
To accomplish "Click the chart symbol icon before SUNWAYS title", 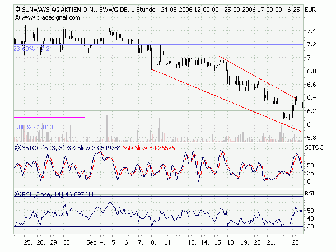I will tap(17, 10).
